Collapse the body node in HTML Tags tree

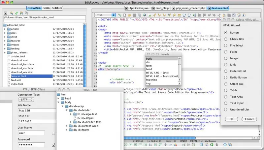(58, 102)
